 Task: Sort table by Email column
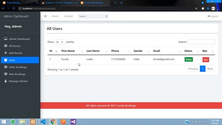(167, 51)
